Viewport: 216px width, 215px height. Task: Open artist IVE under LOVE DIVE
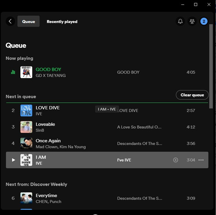click(x=39, y=114)
